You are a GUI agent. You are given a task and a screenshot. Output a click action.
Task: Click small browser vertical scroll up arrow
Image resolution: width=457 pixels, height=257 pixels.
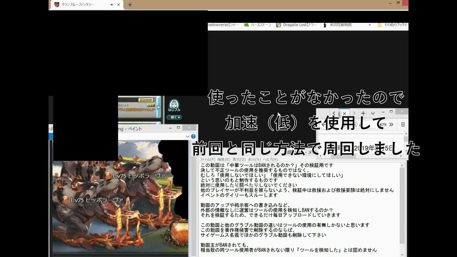406,134
